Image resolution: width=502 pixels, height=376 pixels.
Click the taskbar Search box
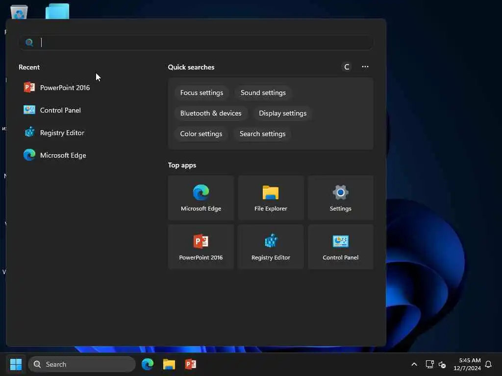(82, 364)
